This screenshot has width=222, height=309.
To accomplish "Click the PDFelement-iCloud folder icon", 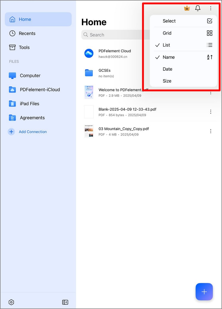I will coord(12,89).
